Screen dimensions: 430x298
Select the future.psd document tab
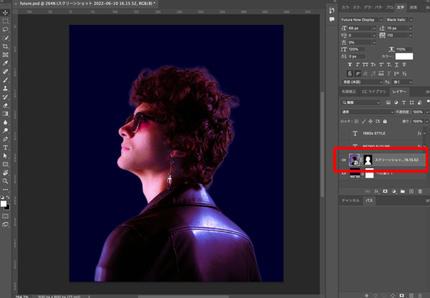87,4
